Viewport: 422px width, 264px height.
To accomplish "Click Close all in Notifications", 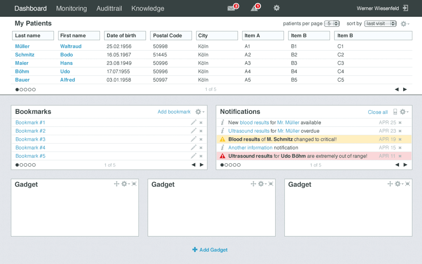I will tap(378, 112).
